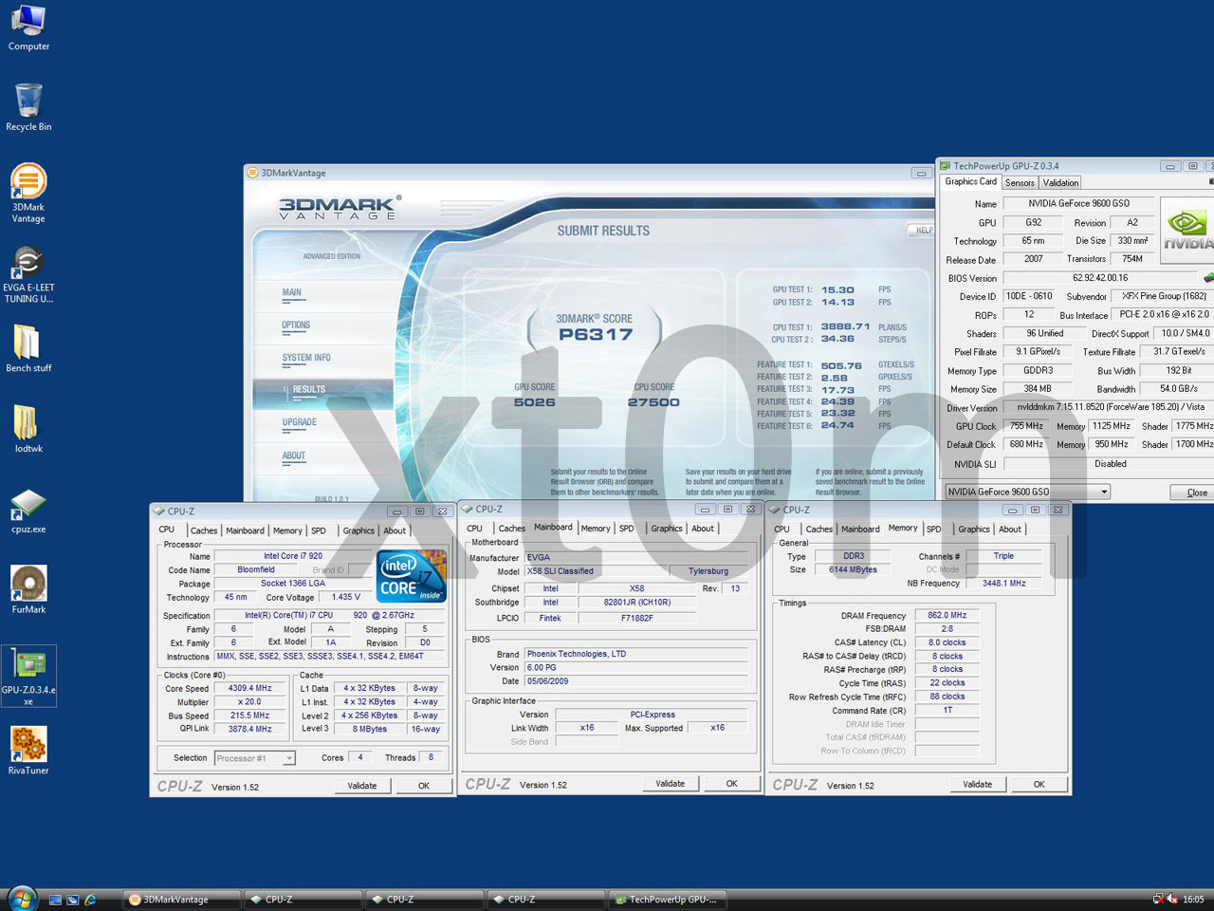The width and height of the screenshot is (1214, 911).
Task: Click Validate in Mainboard CPU-Z window
Action: pyautogui.click(x=671, y=784)
